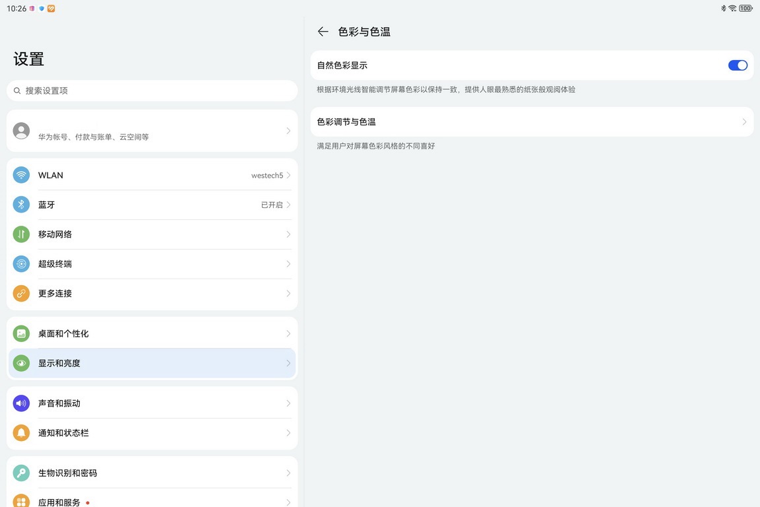This screenshot has height=507, width=760.
Task: Click the Bluetooth status bar icon
Action: coord(723,8)
